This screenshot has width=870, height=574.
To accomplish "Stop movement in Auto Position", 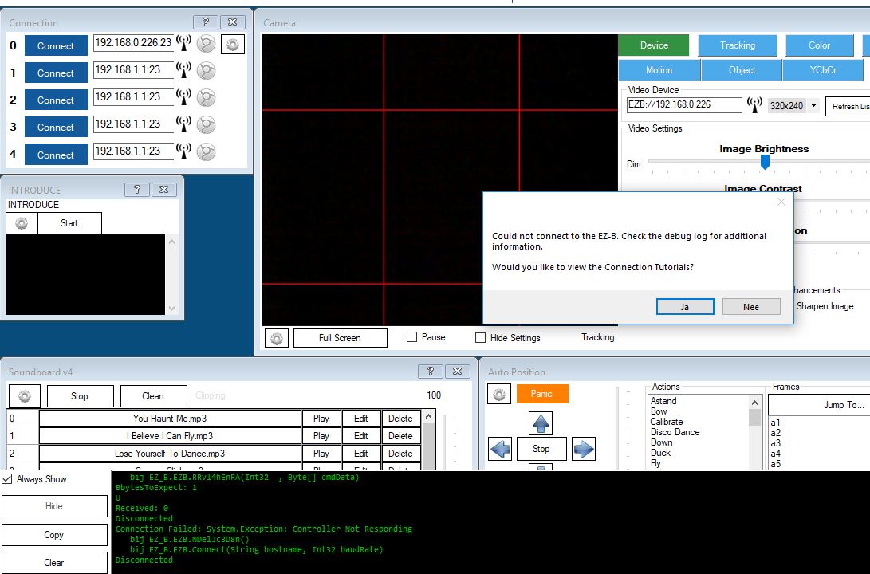I will point(541,449).
